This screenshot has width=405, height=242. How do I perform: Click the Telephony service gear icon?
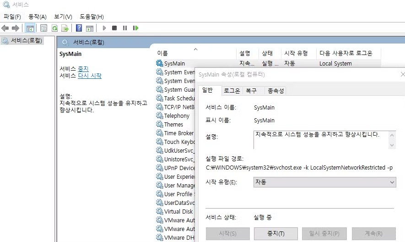160,115
